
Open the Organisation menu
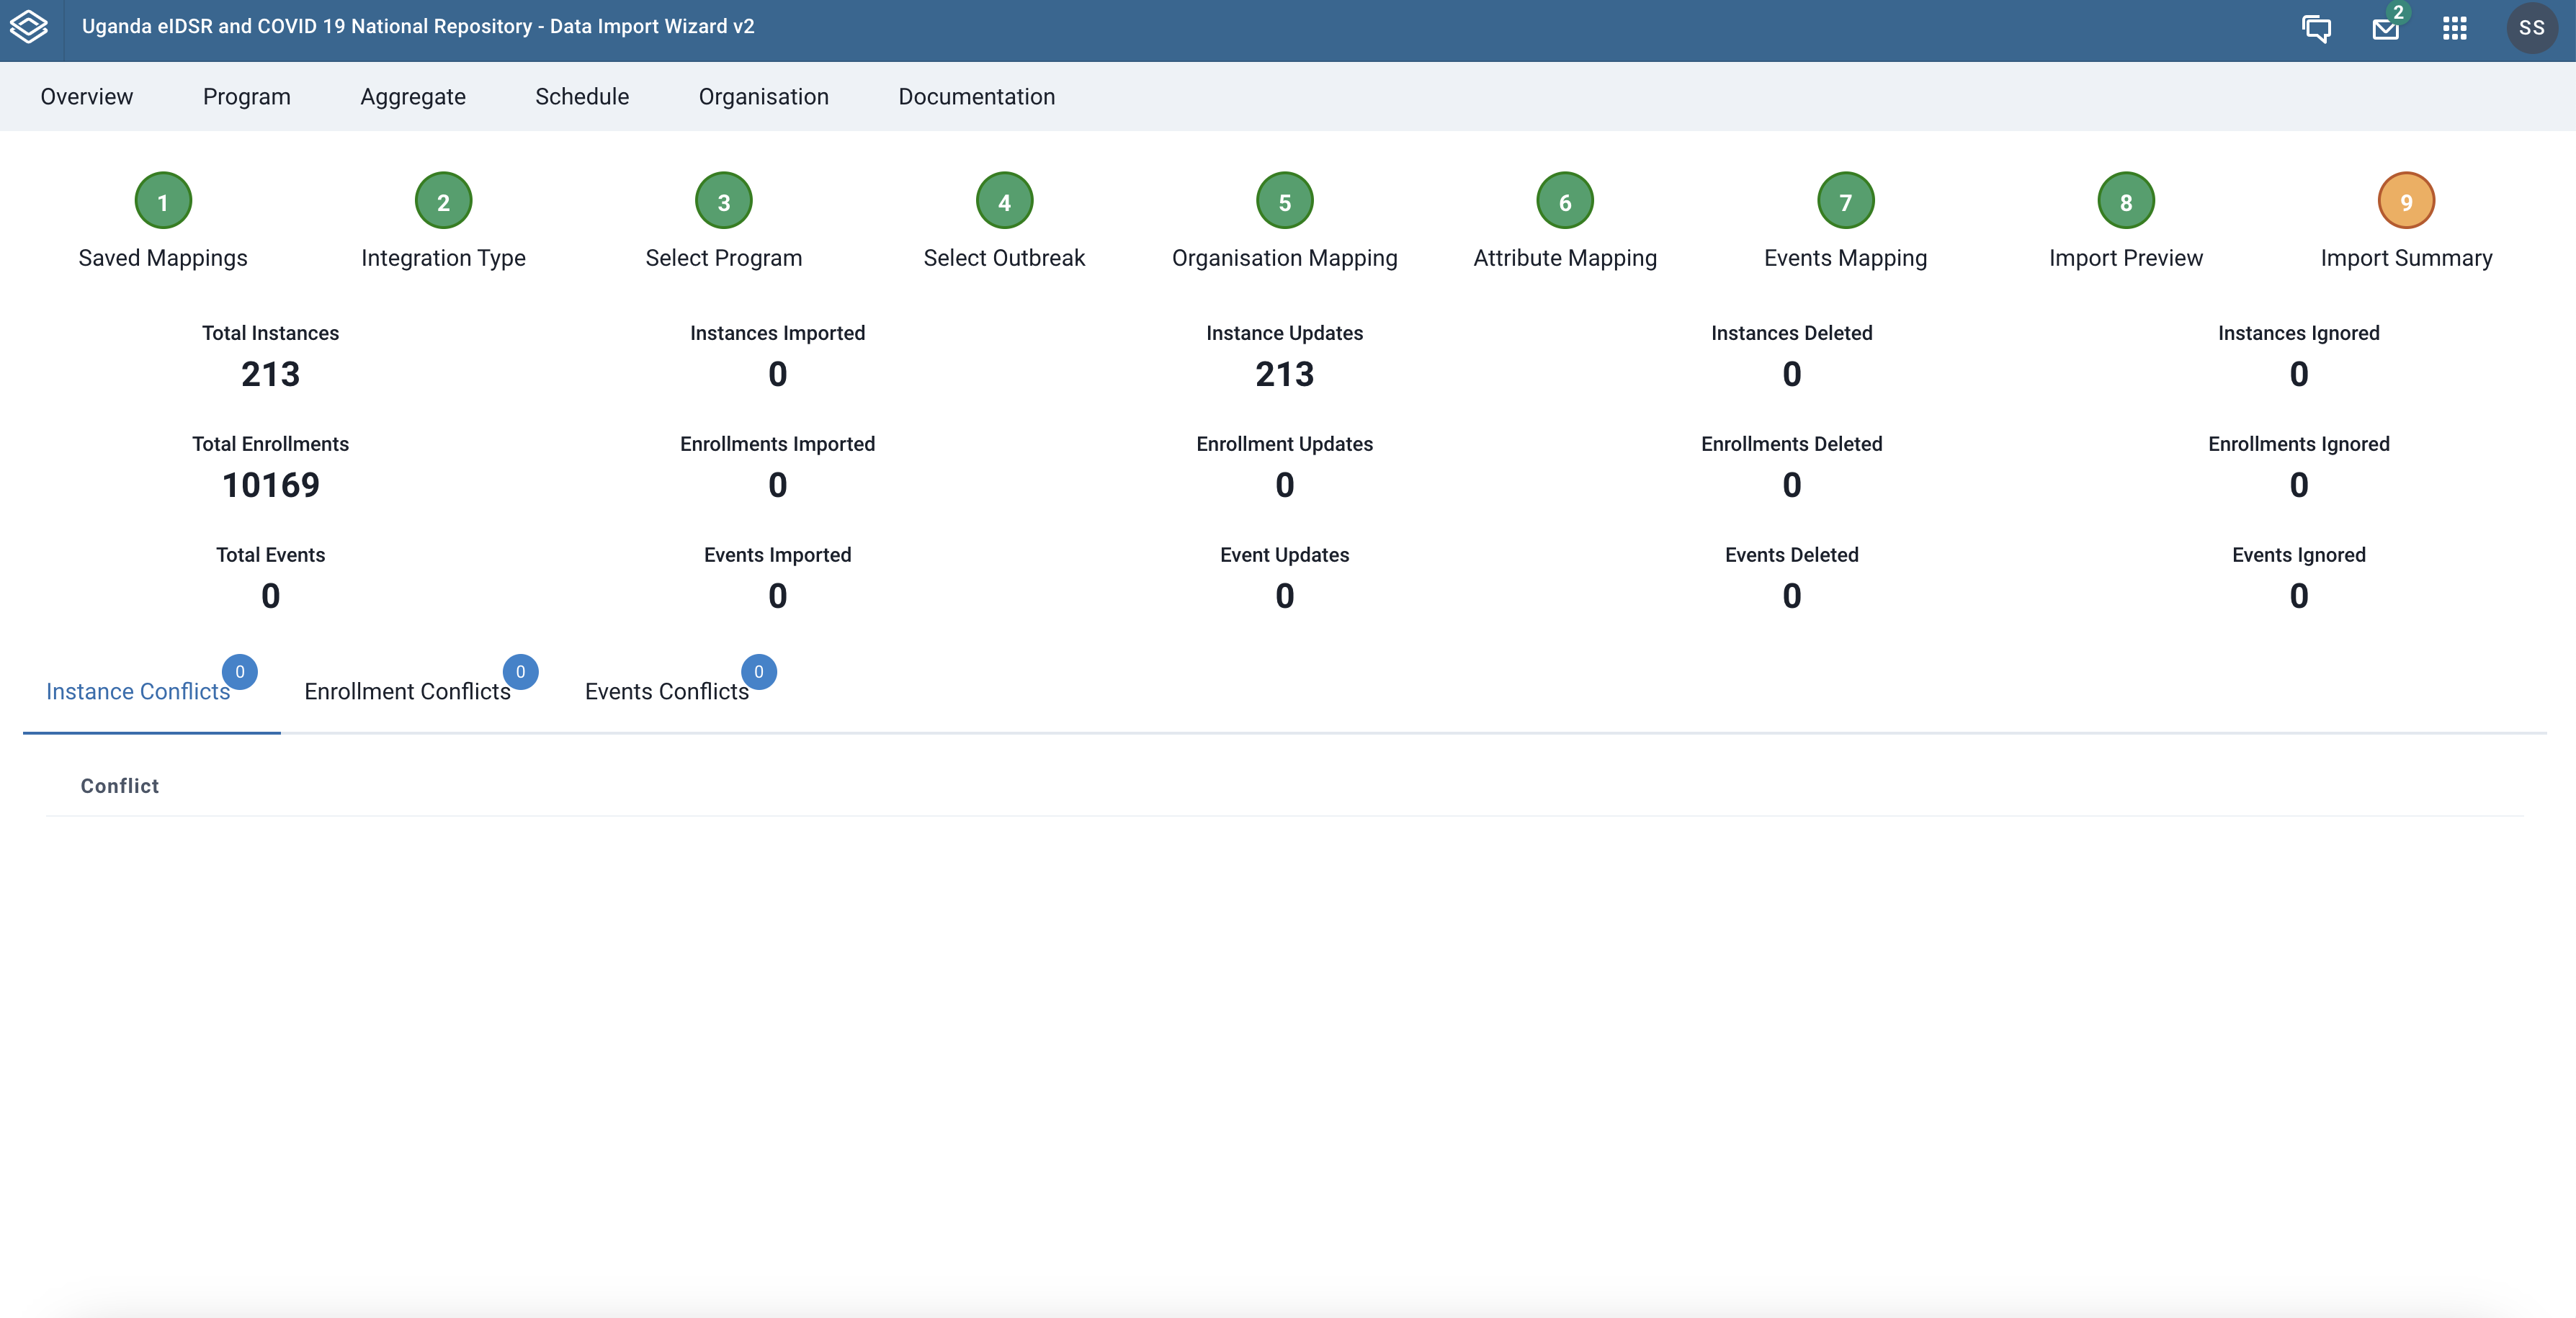[x=764, y=97]
